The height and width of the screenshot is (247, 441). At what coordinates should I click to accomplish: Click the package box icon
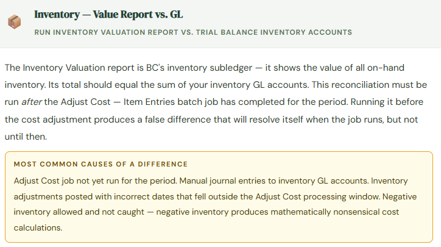(x=14, y=23)
